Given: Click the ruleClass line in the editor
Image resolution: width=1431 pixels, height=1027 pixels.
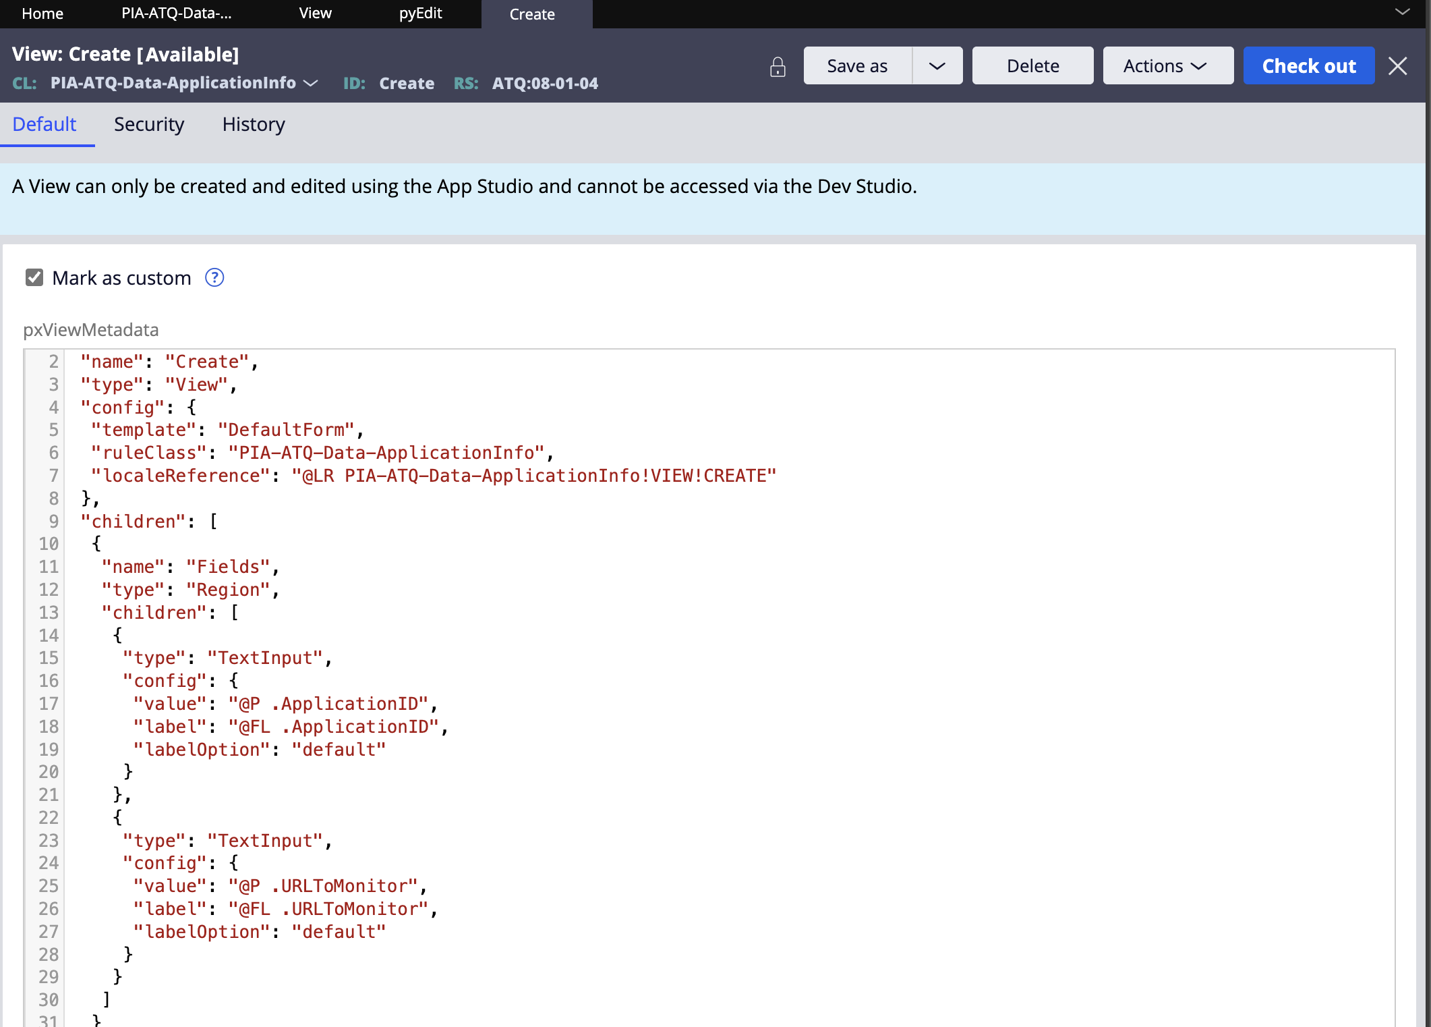Looking at the screenshot, I should 322,453.
